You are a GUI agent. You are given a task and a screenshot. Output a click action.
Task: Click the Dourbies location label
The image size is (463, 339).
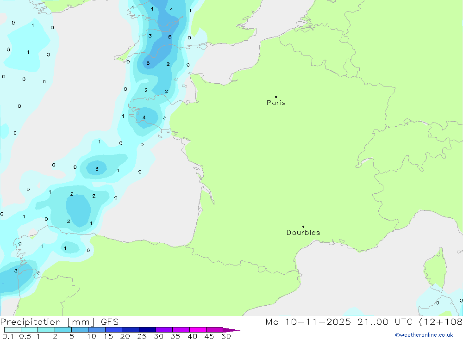pyautogui.click(x=303, y=233)
